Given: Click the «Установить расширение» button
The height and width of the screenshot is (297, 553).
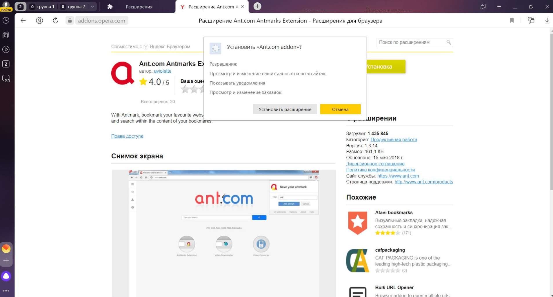Looking at the screenshot, I should (285, 109).
